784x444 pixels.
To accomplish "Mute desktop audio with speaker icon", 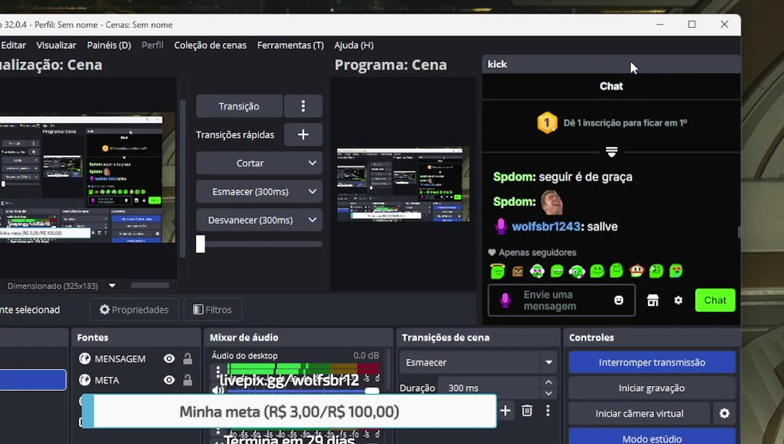I will [218, 390].
